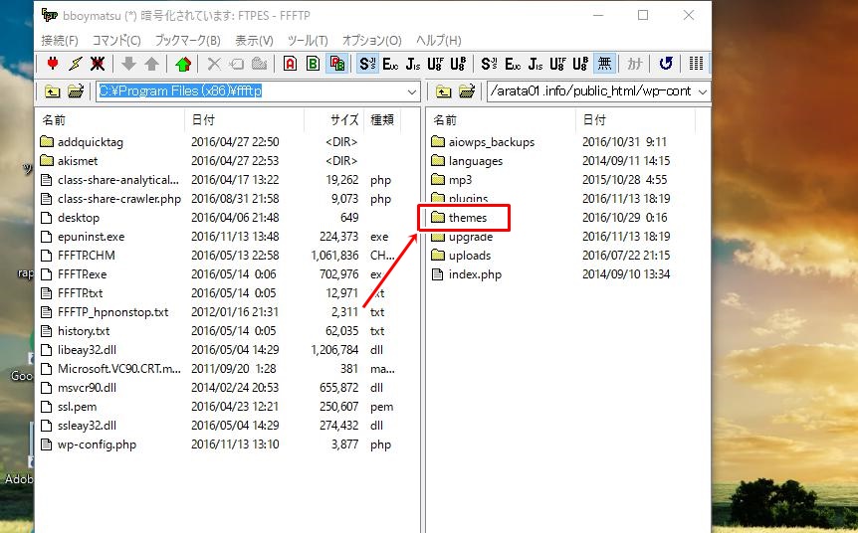Image resolution: width=858 pixels, height=533 pixels.
Task: Open the remote change-folder icon
Action: (x=467, y=91)
